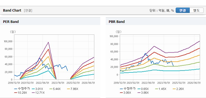Click the PER chart (원) unit label
This screenshot has height=98, width=206.
pyautogui.click(x=13, y=32)
